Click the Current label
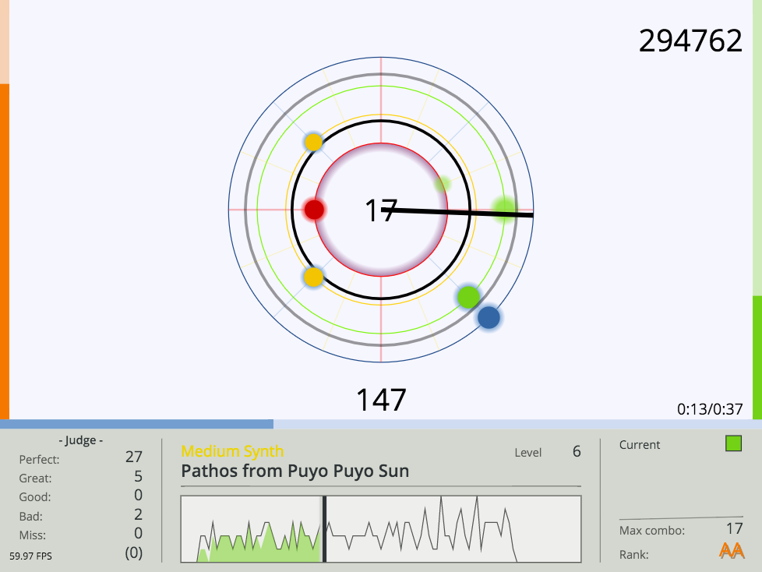This screenshot has height=572, width=762. coord(640,445)
